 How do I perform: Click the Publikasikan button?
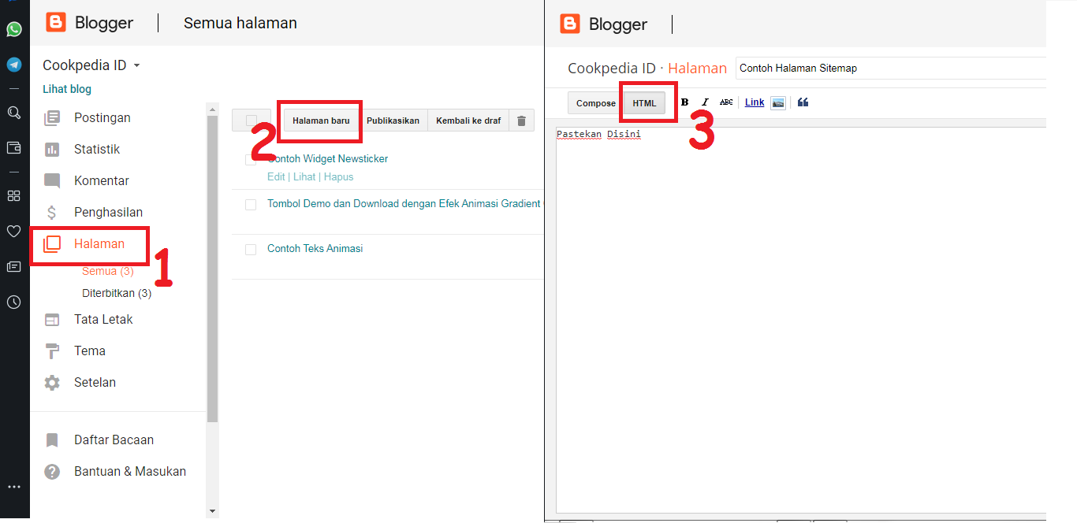[x=393, y=121]
